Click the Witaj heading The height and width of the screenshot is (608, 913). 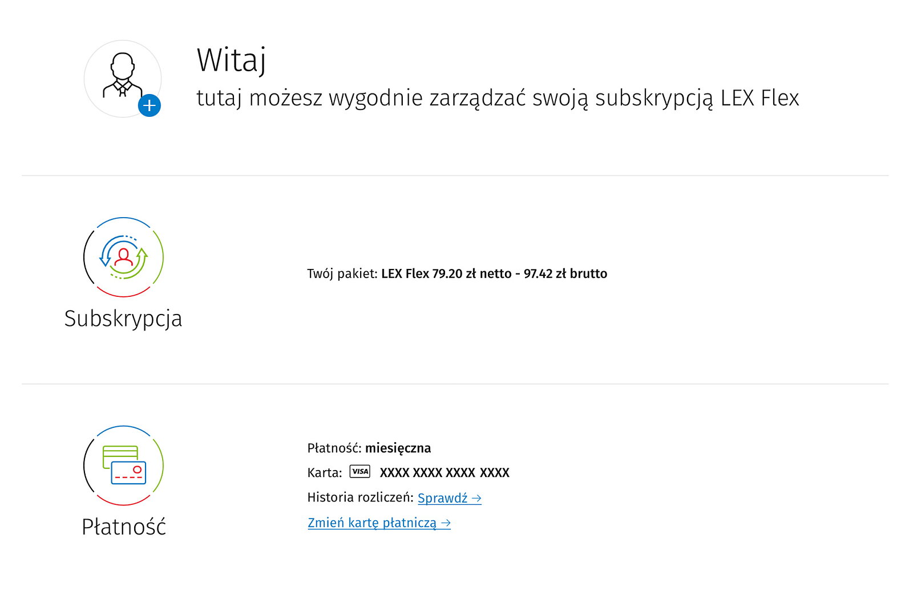point(231,60)
